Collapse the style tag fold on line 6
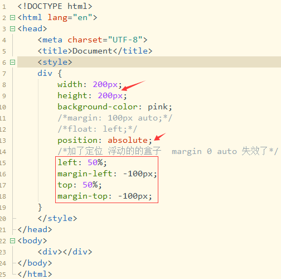This screenshot has width=281, height=279. point(12,62)
